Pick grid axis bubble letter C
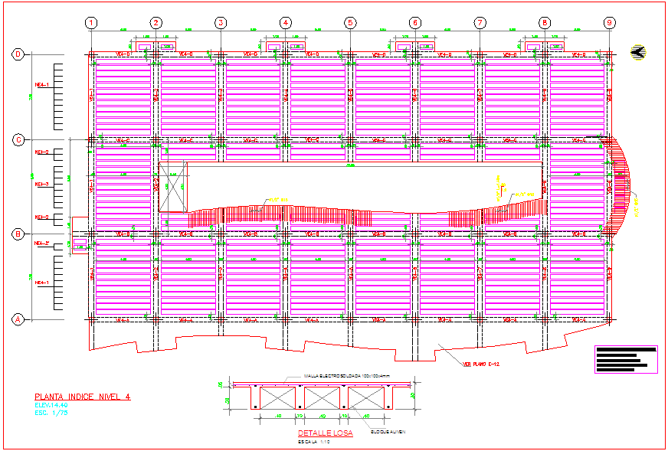 [x=17, y=140]
